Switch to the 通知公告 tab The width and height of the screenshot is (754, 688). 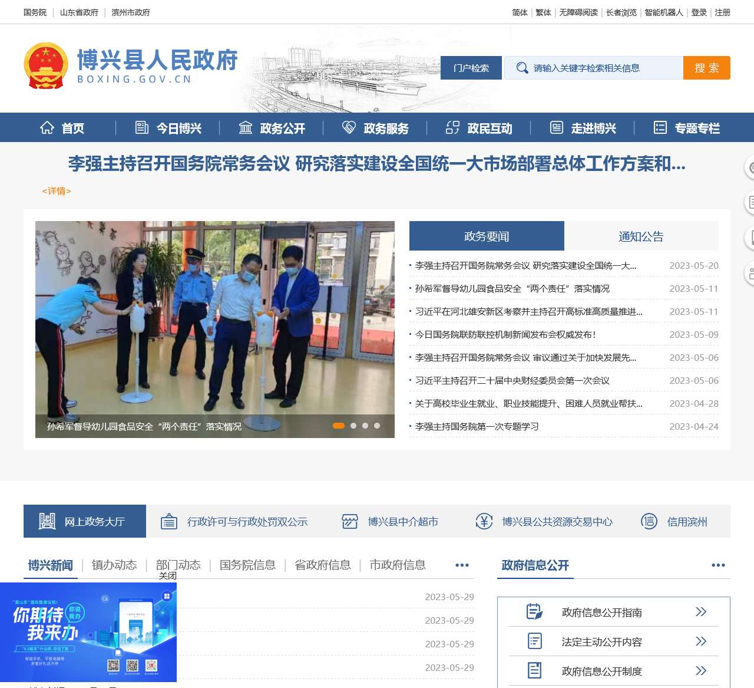(641, 236)
